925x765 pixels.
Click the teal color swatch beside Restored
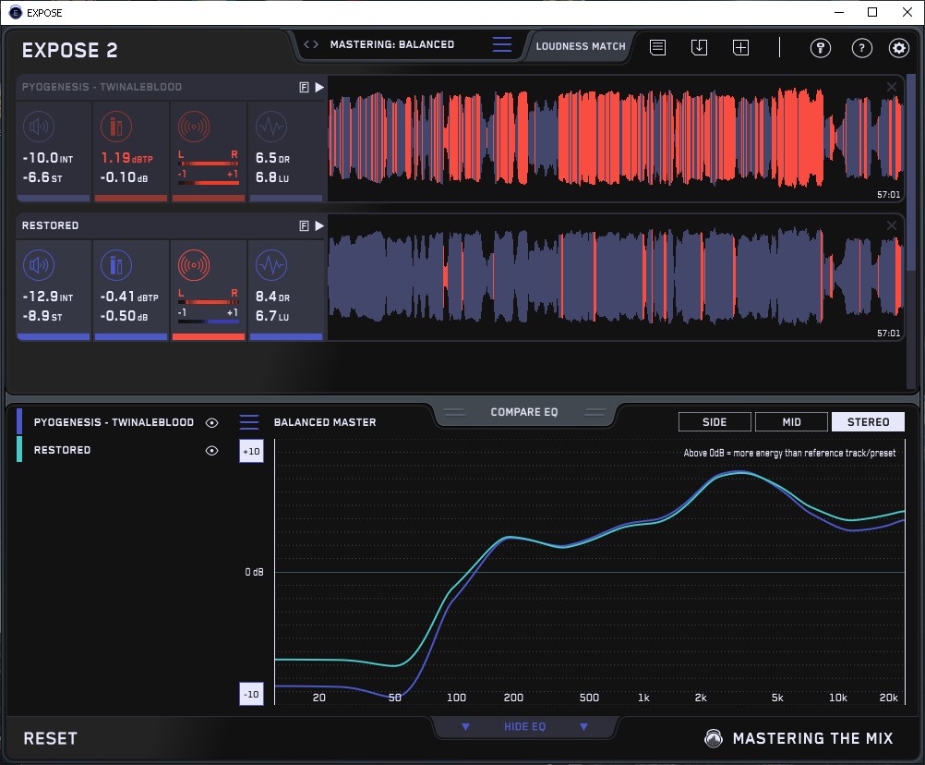coord(19,449)
